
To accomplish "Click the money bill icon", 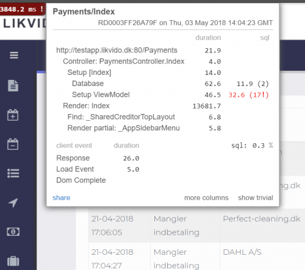I will click(x=13, y=232).
